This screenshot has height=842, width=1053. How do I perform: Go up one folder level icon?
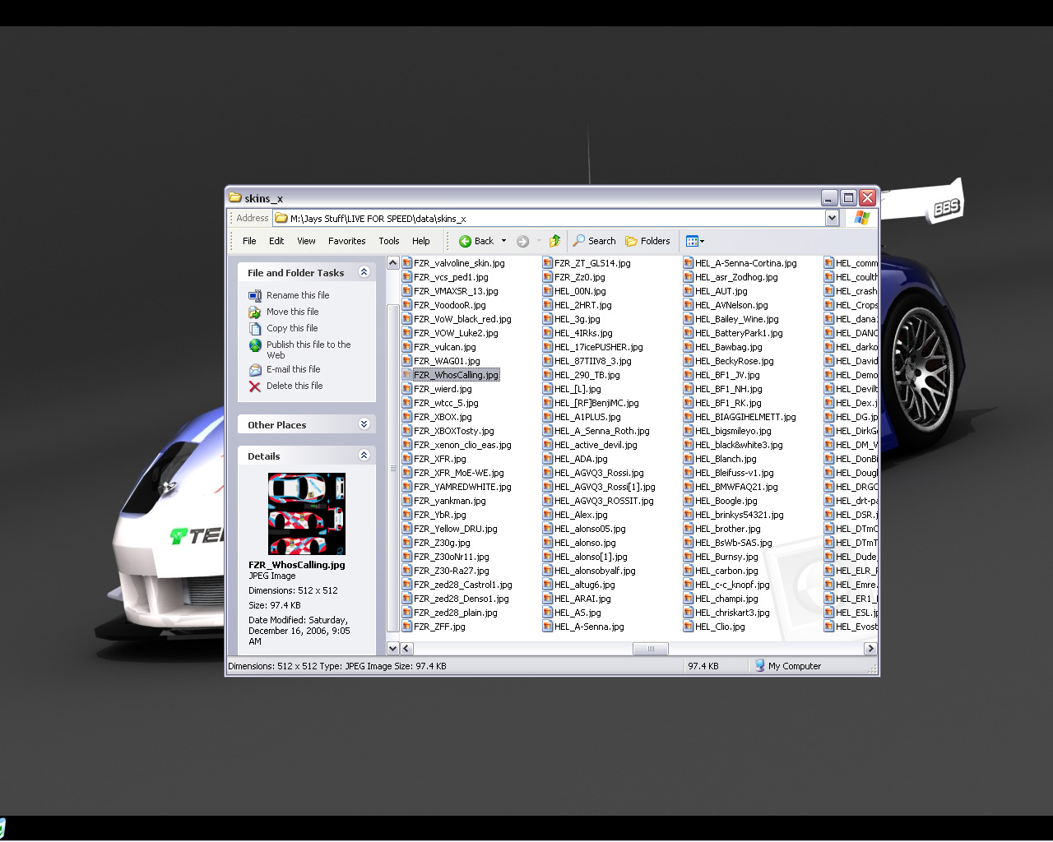[555, 241]
